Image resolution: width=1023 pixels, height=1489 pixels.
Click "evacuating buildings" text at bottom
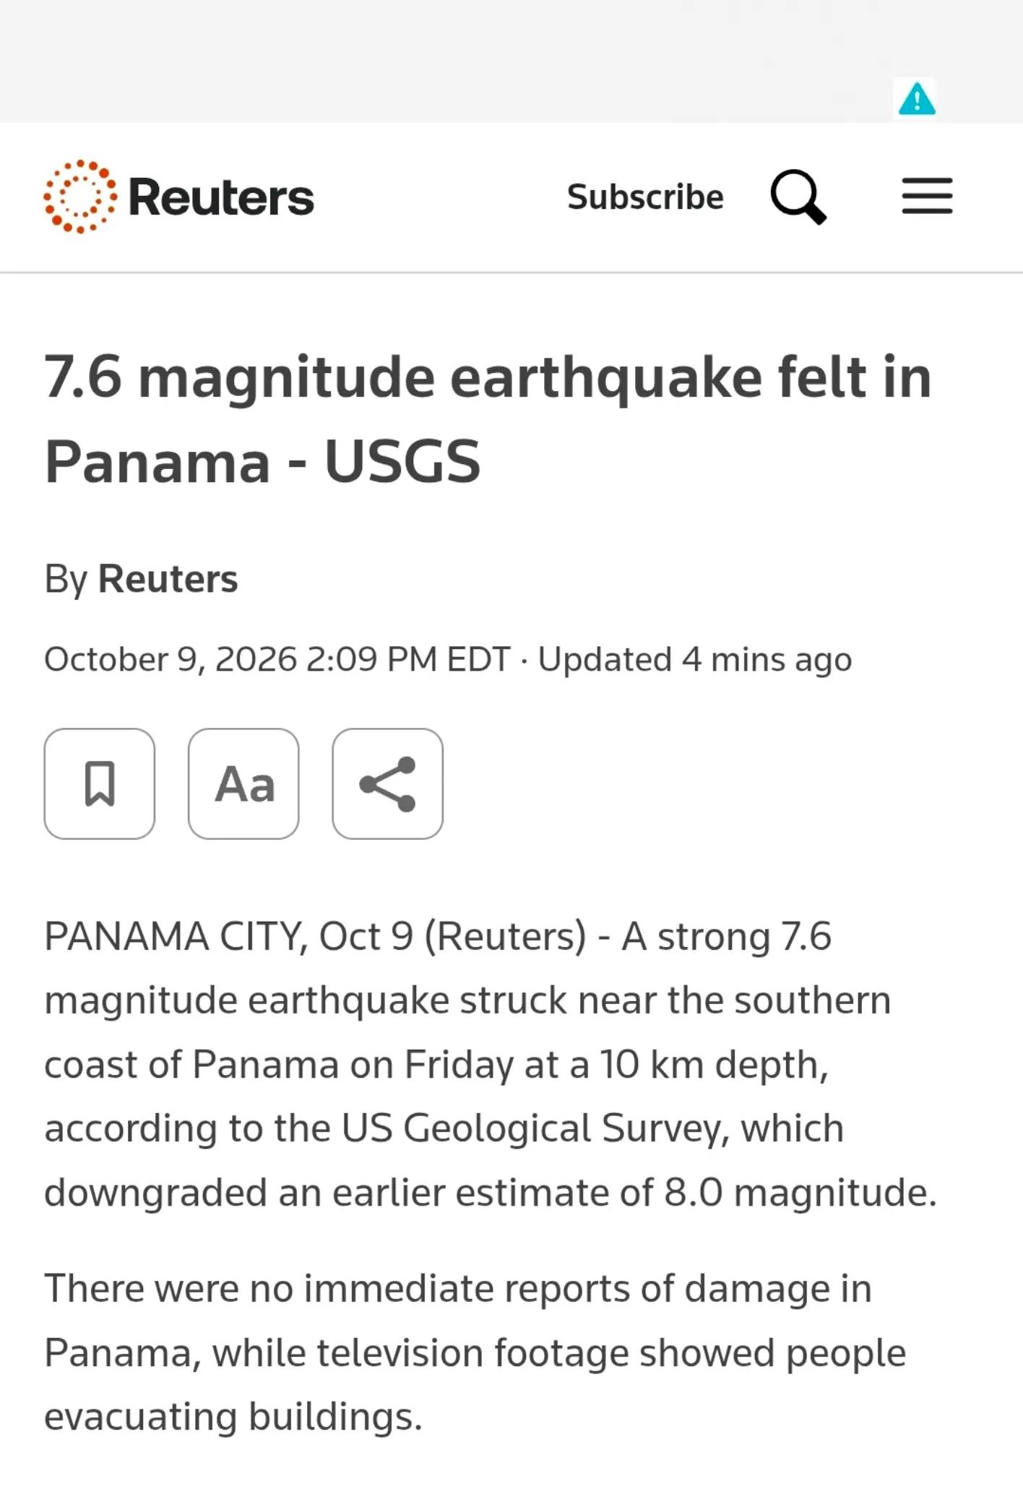[x=233, y=1417]
